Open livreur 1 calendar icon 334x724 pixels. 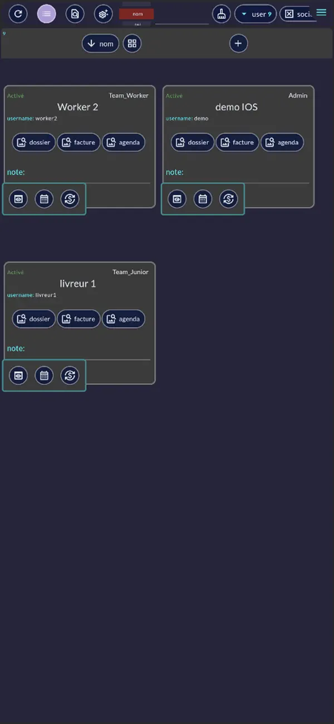[x=44, y=375]
